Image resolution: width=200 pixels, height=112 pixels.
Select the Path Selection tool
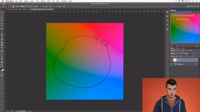(x=2, y=56)
